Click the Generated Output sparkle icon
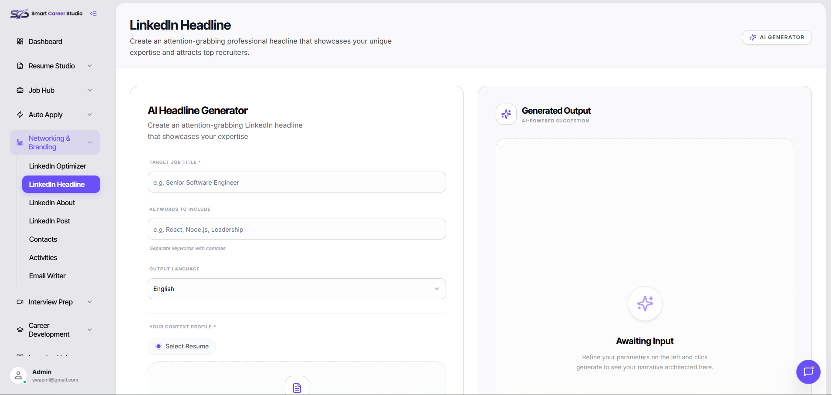This screenshot has width=832, height=395. pos(506,114)
